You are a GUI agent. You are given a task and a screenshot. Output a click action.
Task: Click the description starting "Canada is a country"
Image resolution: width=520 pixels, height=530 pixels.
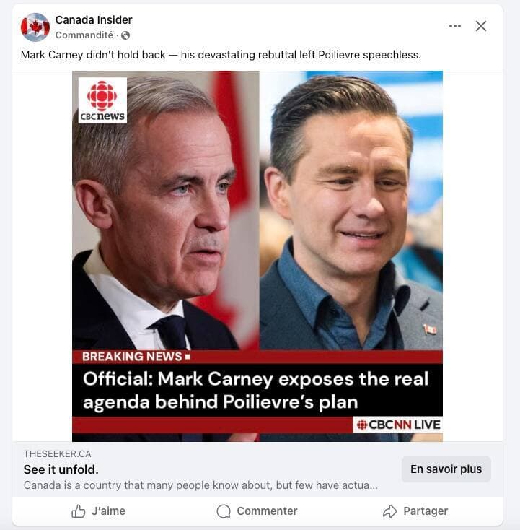[x=200, y=485]
